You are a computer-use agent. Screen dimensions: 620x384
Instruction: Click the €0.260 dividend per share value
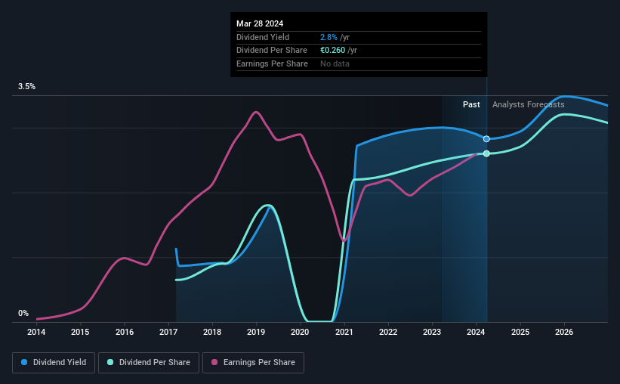coord(332,51)
